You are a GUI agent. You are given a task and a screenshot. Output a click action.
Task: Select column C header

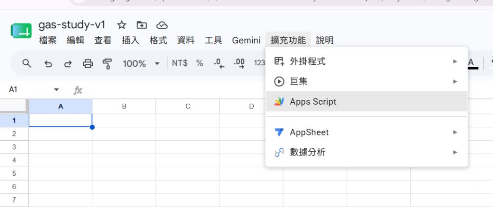188,106
